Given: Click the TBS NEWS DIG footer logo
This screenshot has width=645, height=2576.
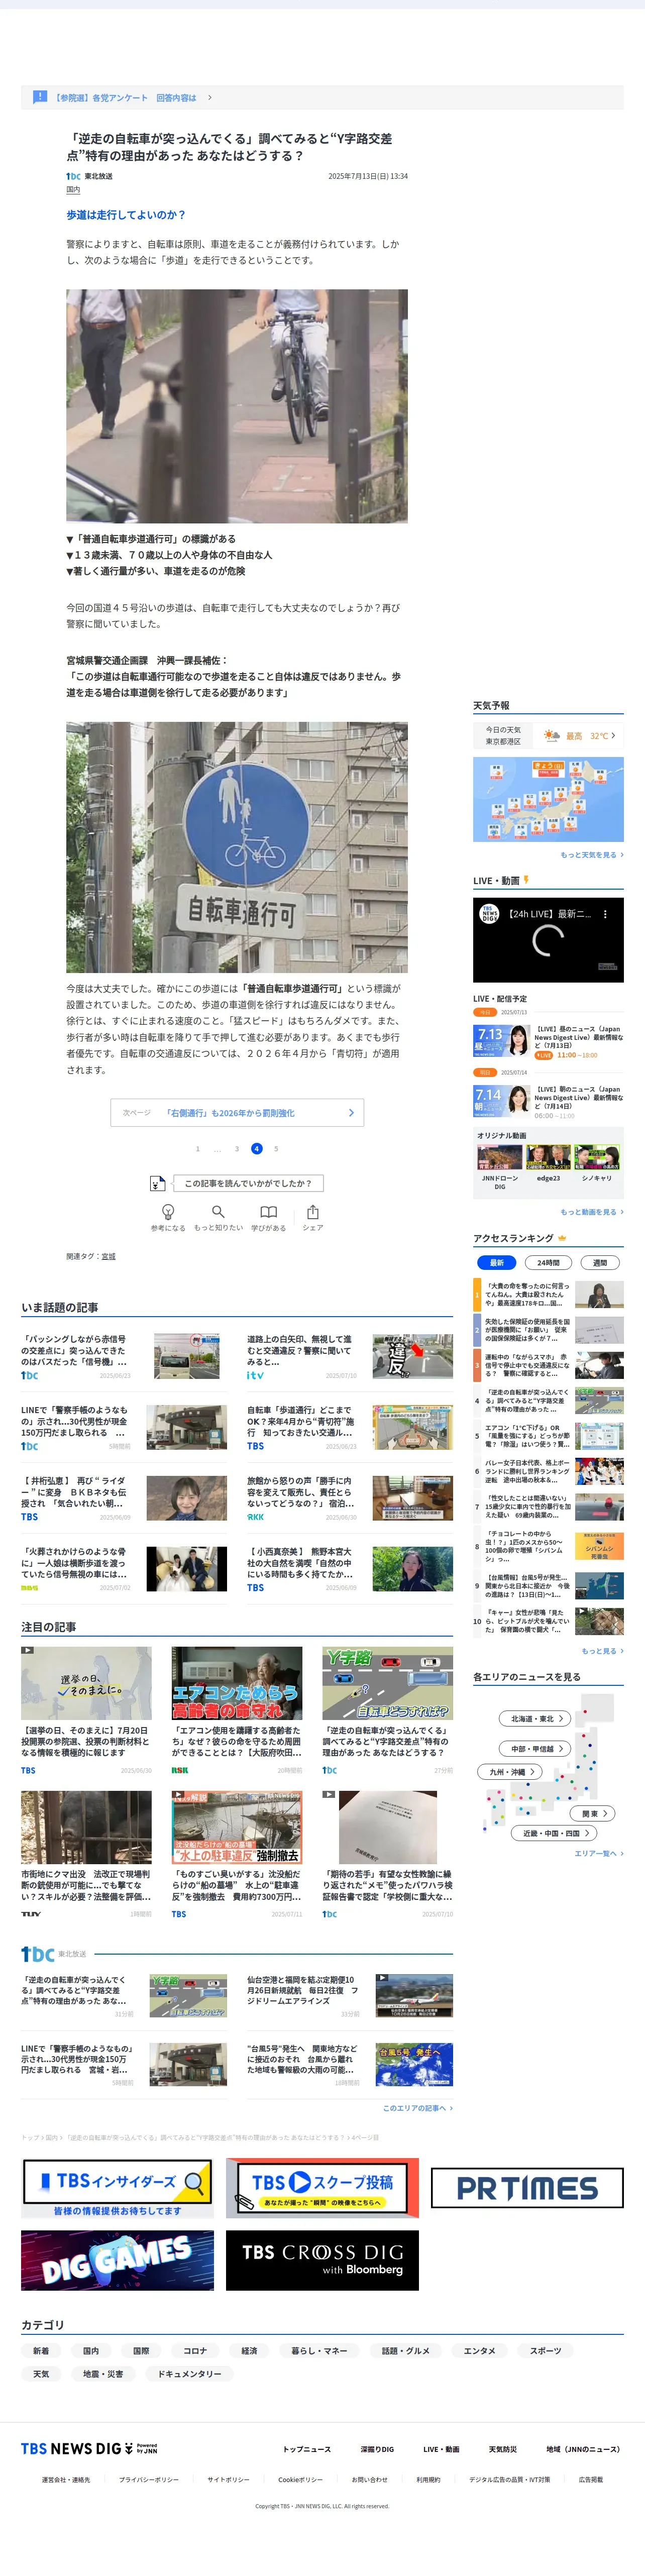Looking at the screenshot, I should pos(89,2448).
